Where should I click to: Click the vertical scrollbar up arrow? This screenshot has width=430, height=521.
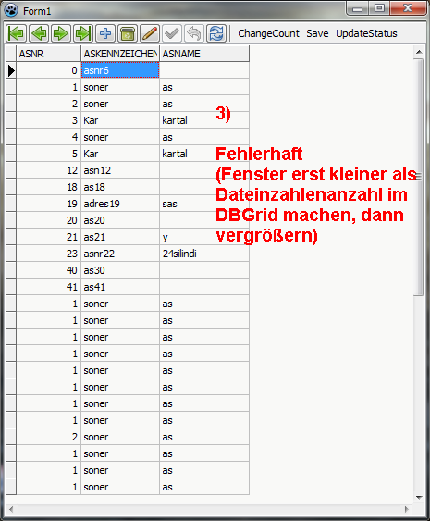pos(419,52)
